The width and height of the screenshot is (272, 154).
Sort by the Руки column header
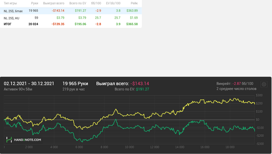coord(35,3)
